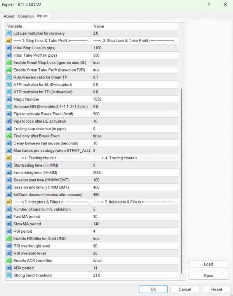Click the bool icon beside Enable Smart Stop Loss
This screenshot has width=233, height=296.
tap(9, 63)
